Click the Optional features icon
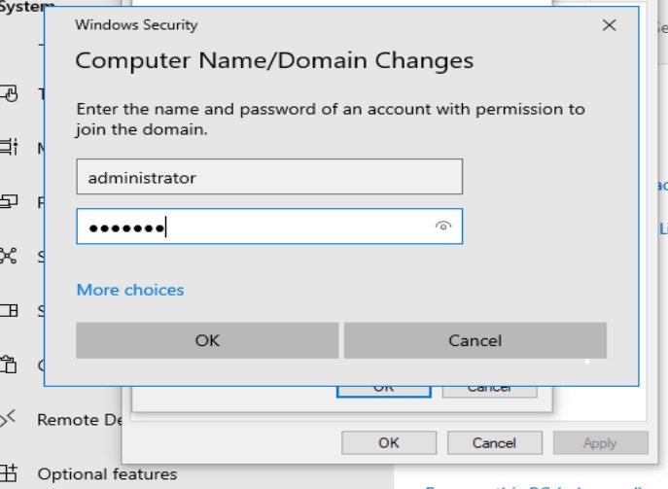Screen dimensions: 668x489 pyautogui.click(x=9, y=473)
